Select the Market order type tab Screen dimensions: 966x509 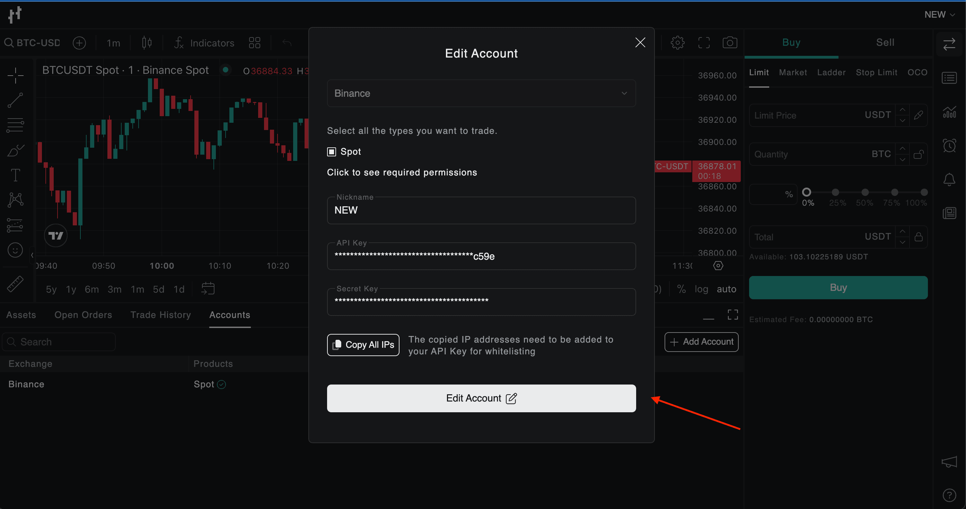pos(793,72)
